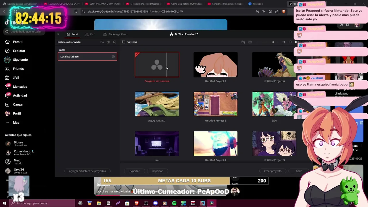Switch to the Red network tab
The width and height of the screenshot is (368, 207).
tap(89, 34)
